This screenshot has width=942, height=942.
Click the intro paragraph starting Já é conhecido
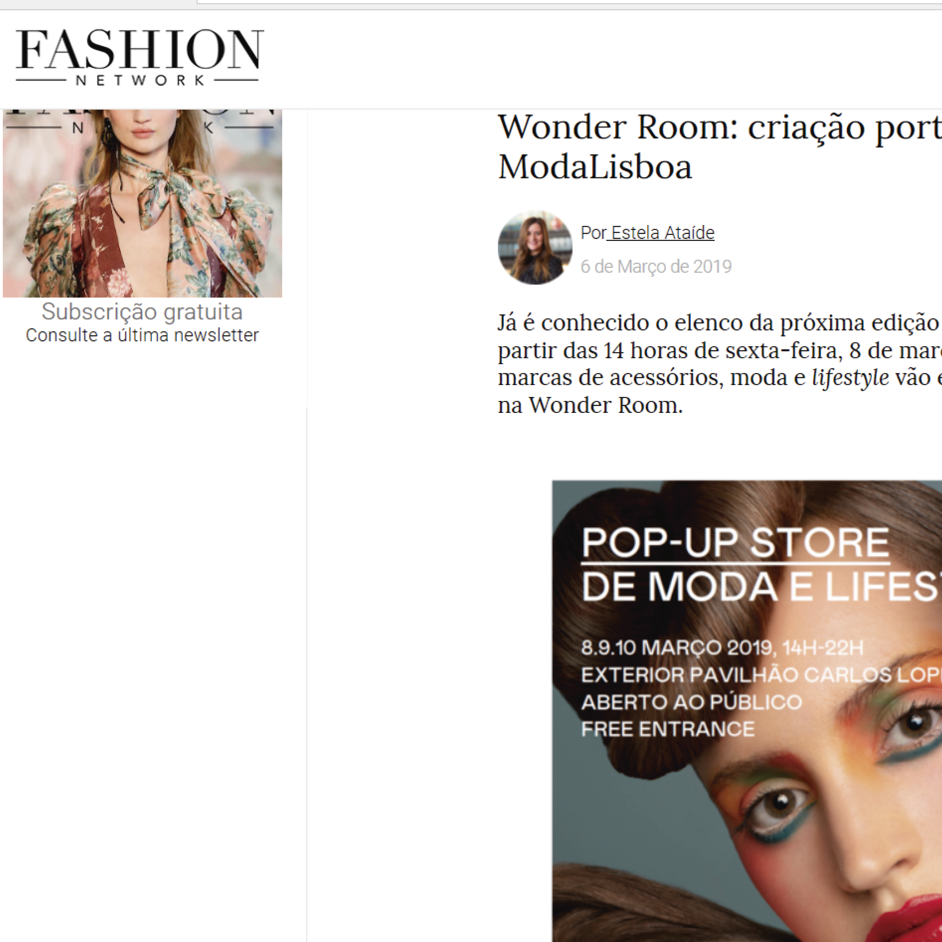pos(720,364)
